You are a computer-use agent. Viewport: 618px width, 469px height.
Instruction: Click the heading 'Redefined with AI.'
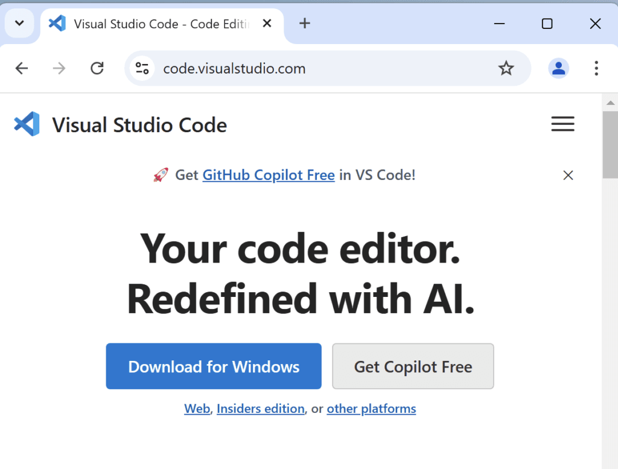coord(301,299)
